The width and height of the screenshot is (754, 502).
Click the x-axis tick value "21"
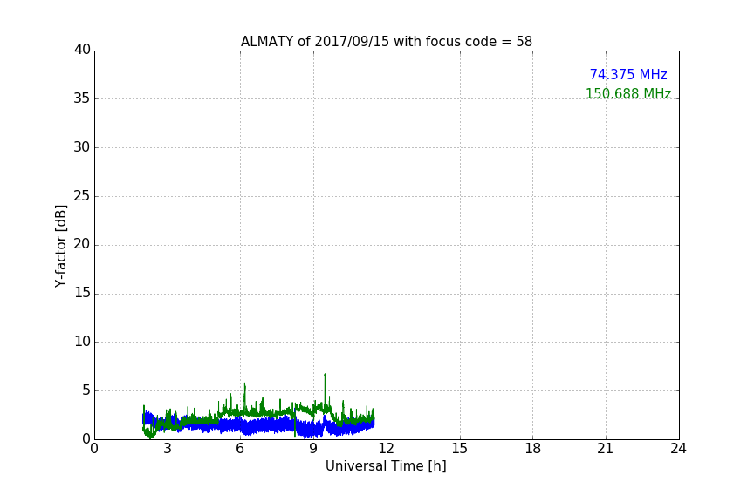[606, 449]
